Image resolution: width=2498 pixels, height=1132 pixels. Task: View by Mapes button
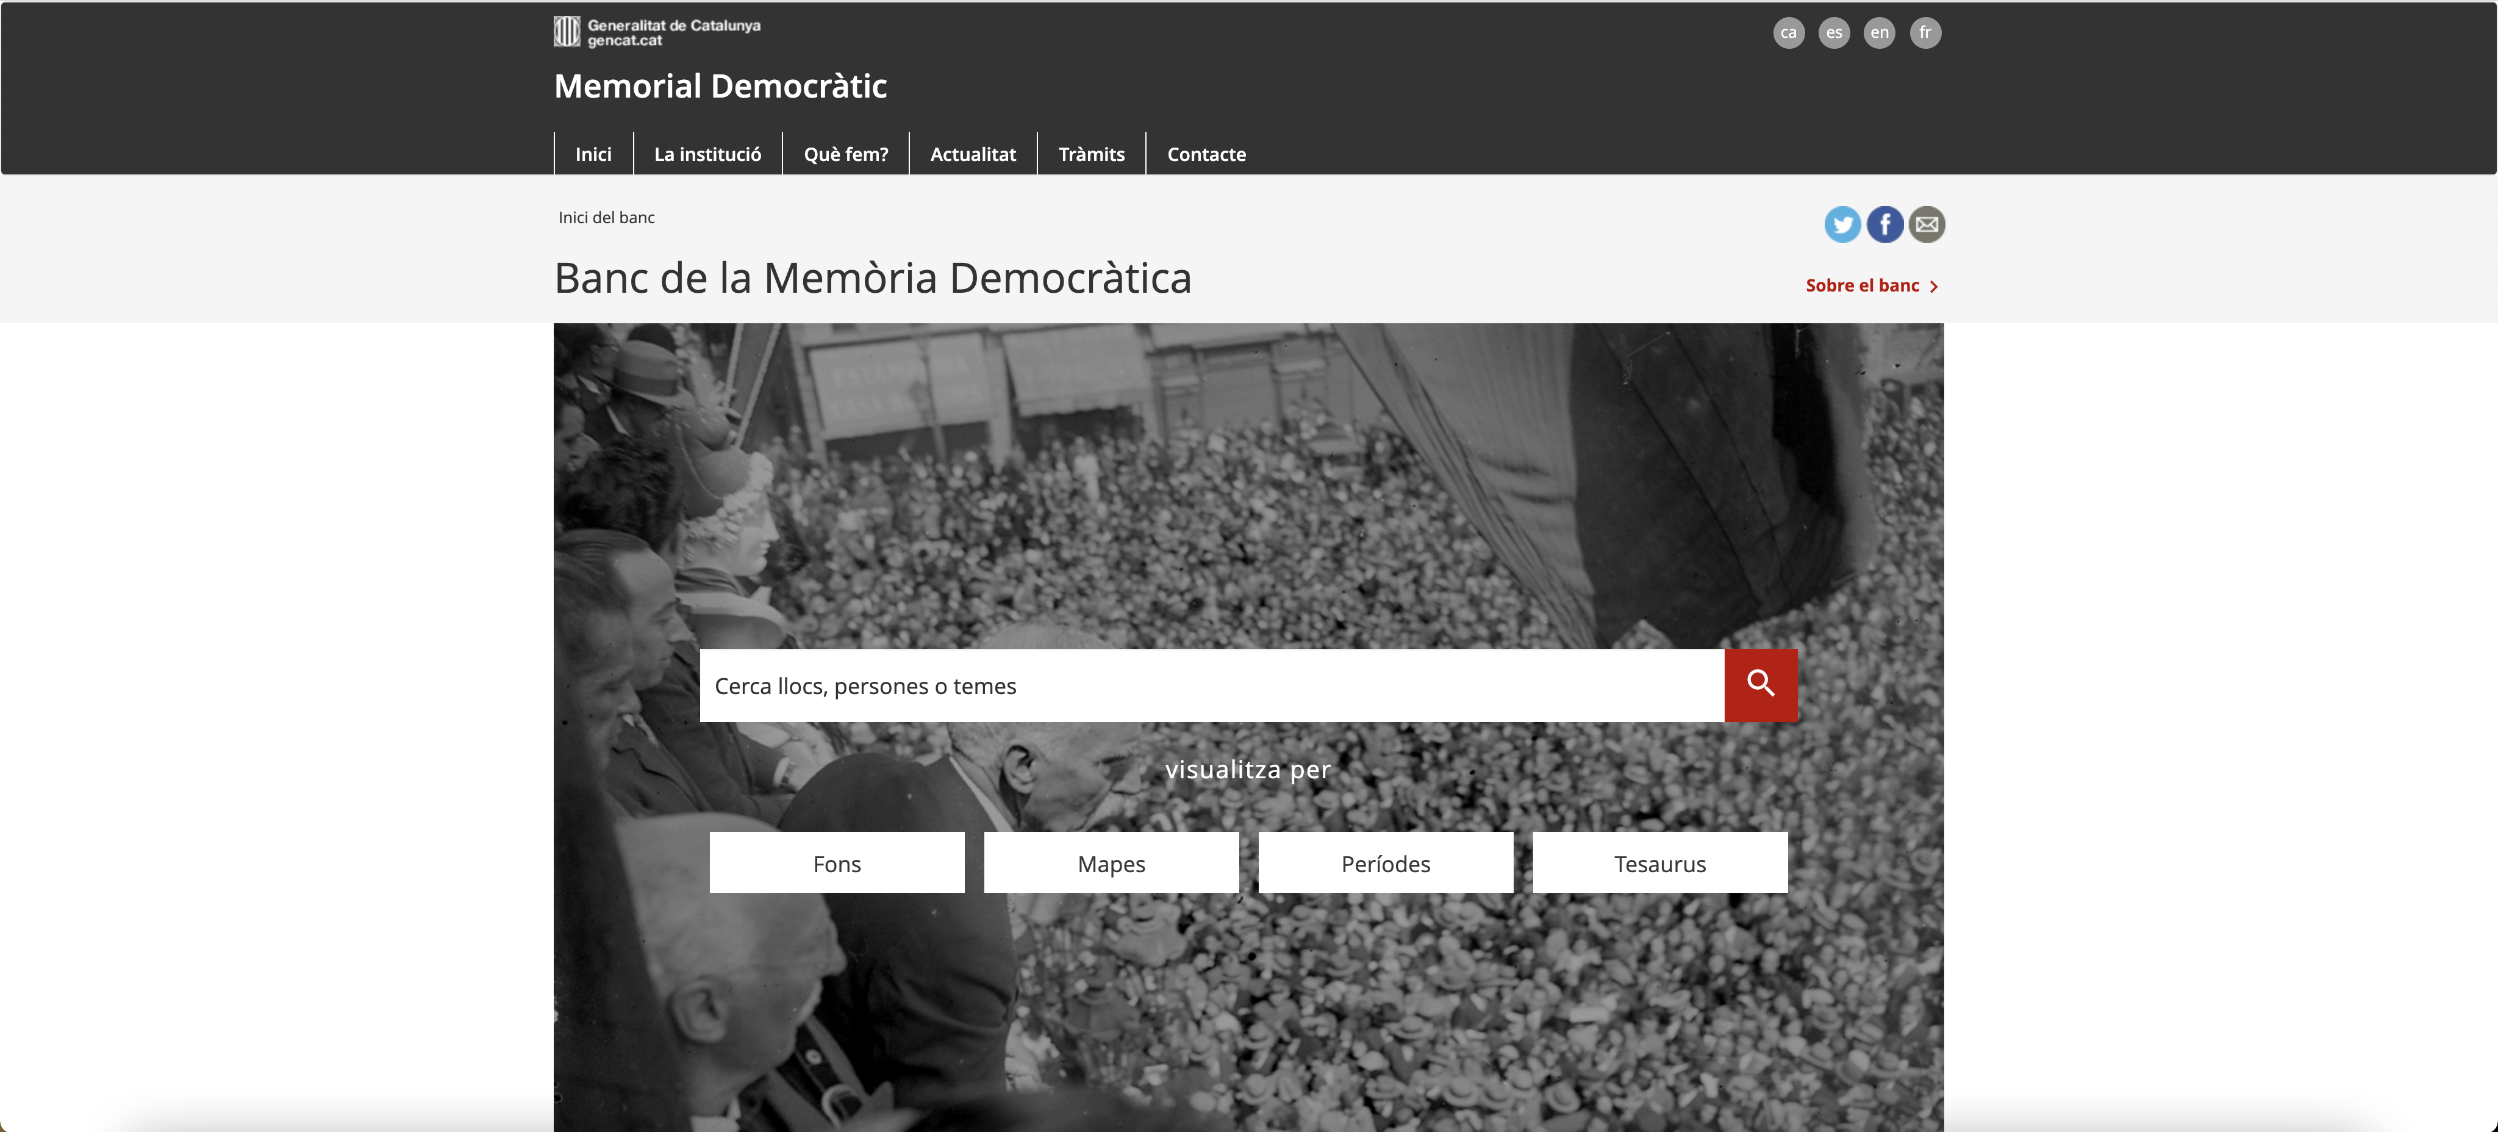coord(1111,862)
